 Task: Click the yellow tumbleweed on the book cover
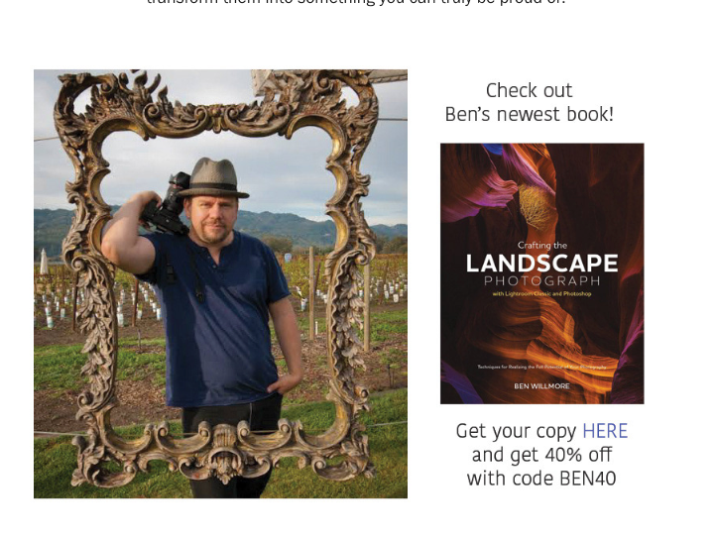coord(538,205)
